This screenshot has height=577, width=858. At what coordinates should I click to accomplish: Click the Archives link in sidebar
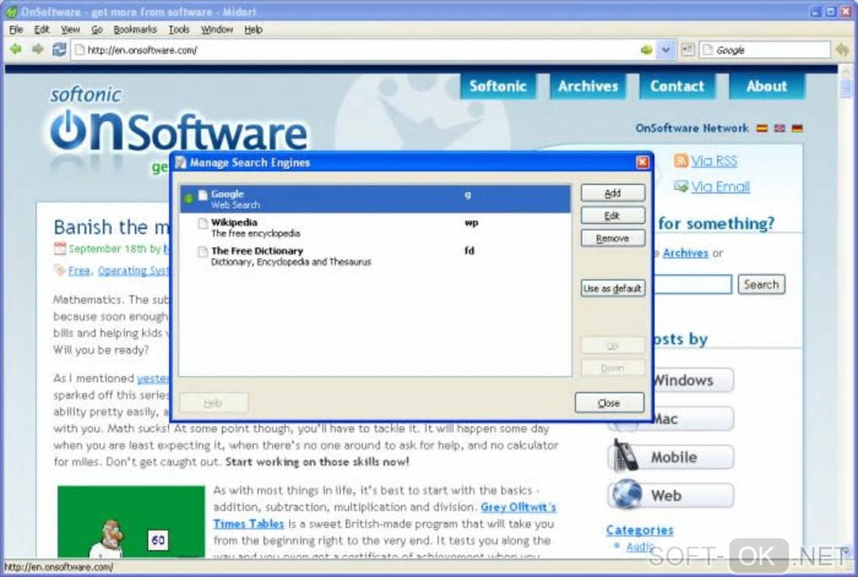[686, 253]
